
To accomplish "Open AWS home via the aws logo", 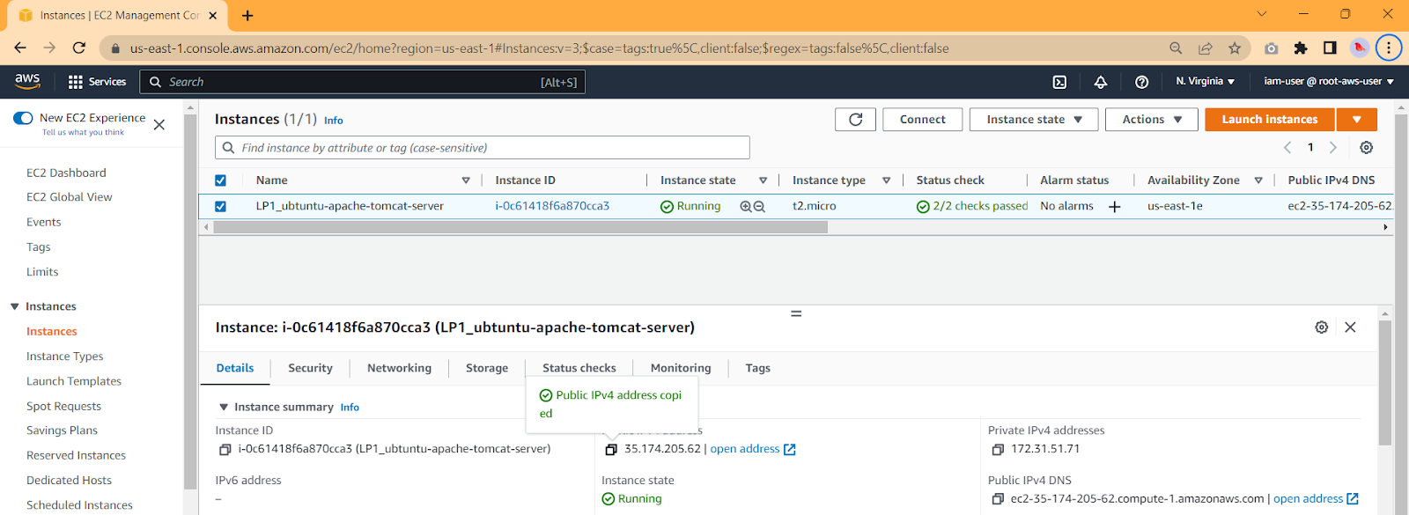I will point(27,81).
